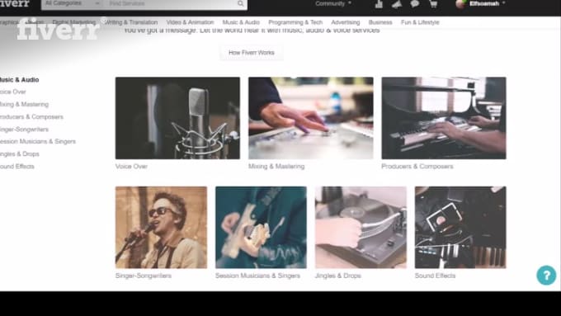This screenshot has height=316, width=561.
Task: Select Jingles & Drops in the sidebar
Action: pos(20,154)
